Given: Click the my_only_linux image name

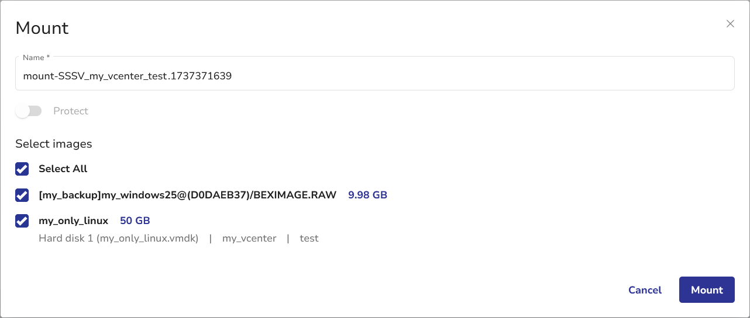Looking at the screenshot, I should 73,221.
